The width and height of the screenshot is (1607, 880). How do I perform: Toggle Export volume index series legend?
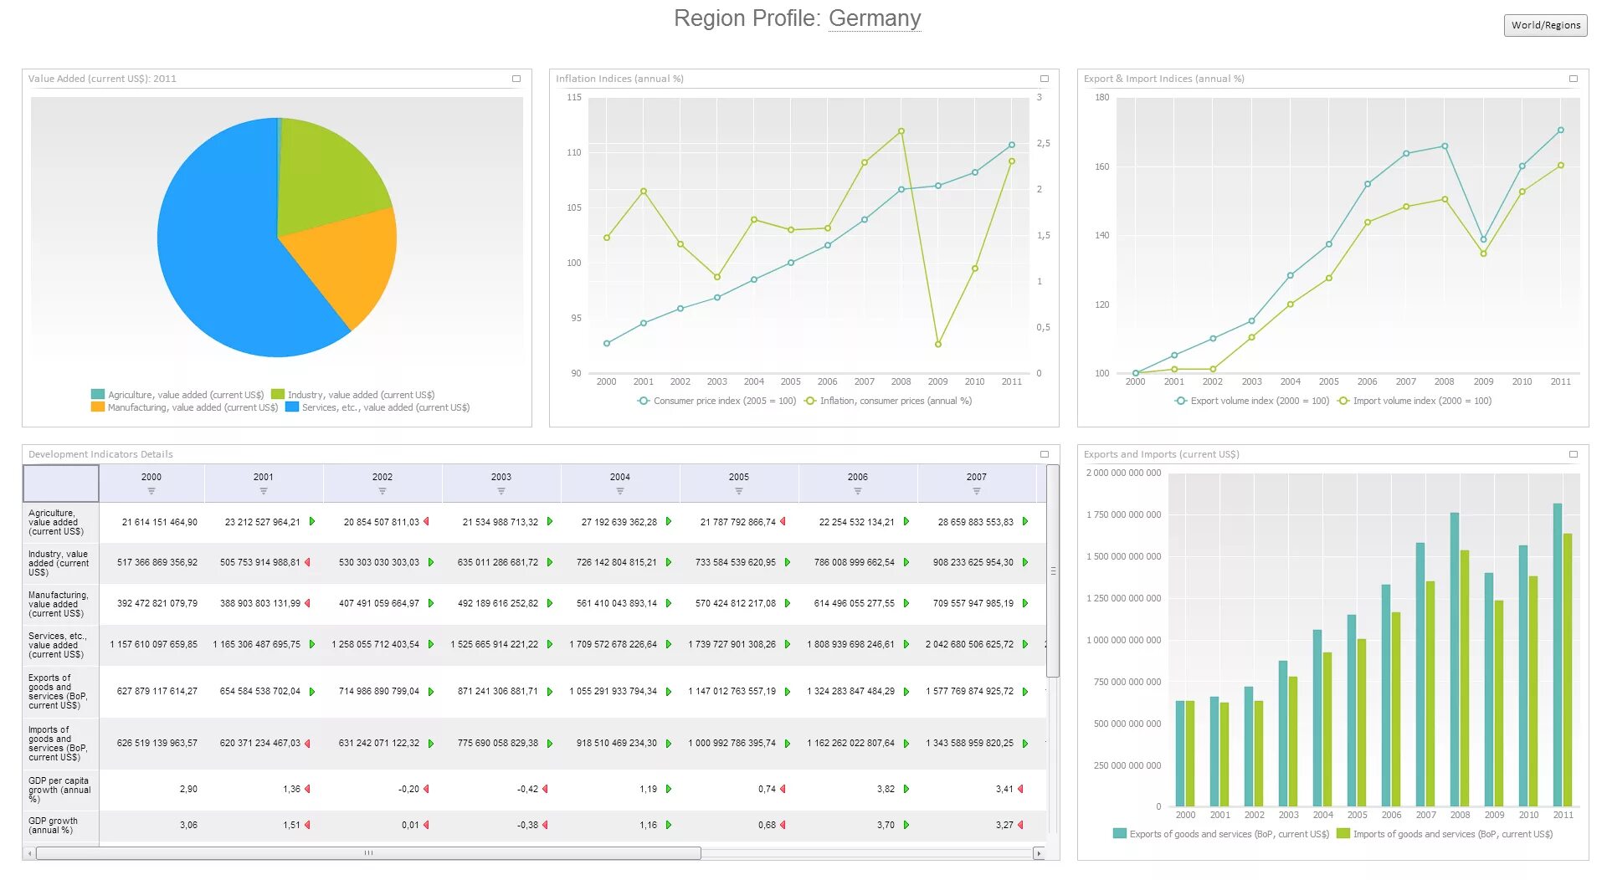coord(1252,401)
